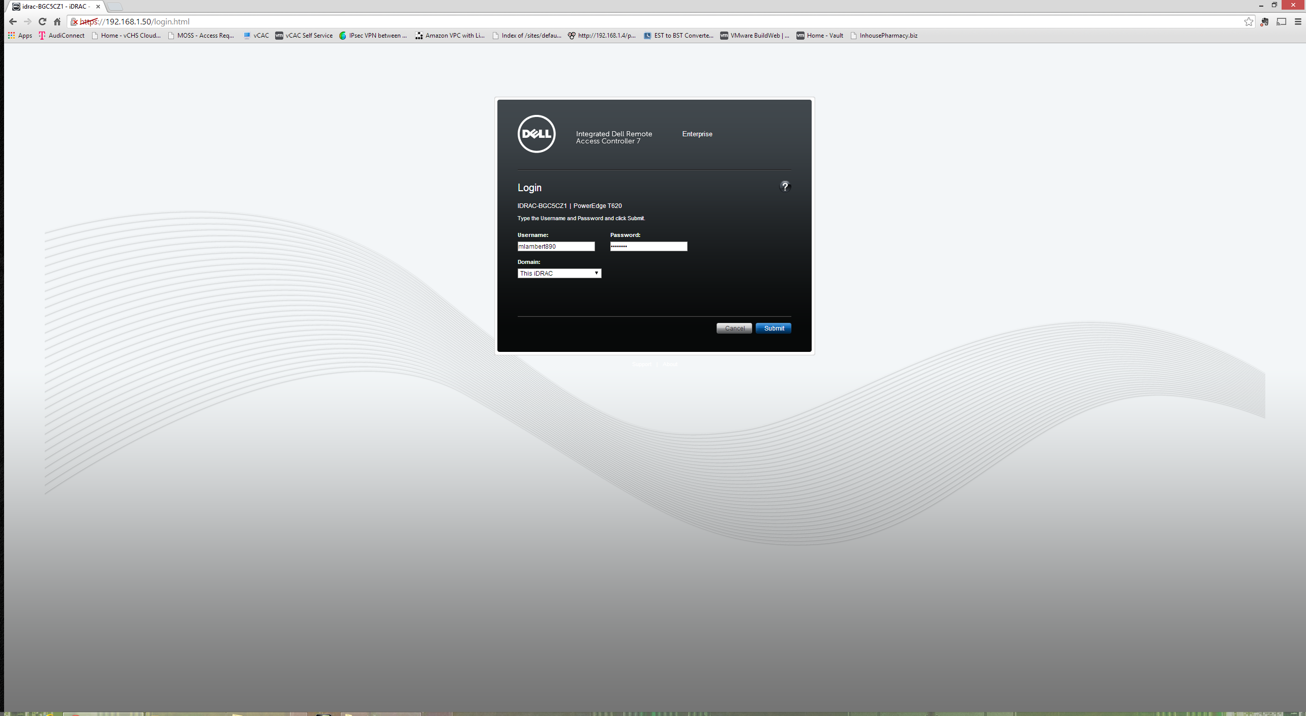The height and width of the screenshot is (716, 1306).
Task: Click the Dell logo
Action: click(536, 134)
